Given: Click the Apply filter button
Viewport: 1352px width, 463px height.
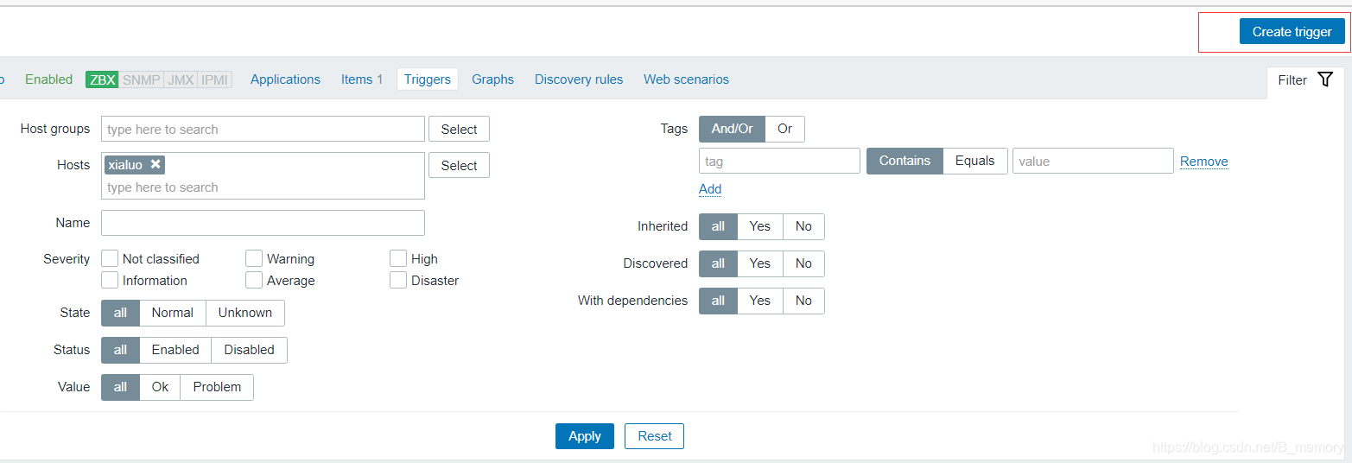Looking at the screenshot, I should pos(585,436).
